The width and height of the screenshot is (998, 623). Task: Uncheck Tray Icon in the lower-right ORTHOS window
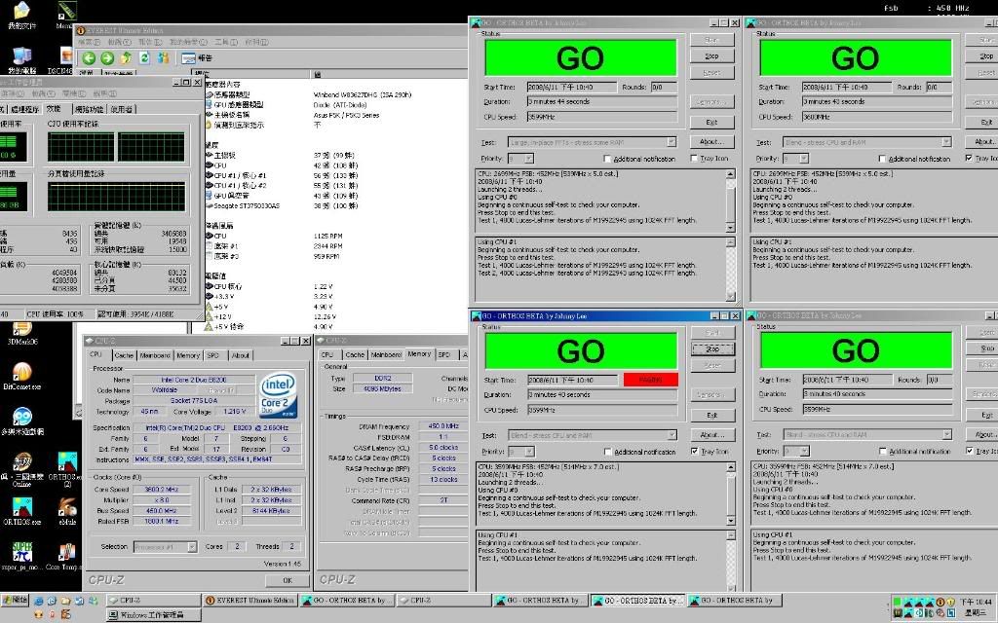(981, 451)
